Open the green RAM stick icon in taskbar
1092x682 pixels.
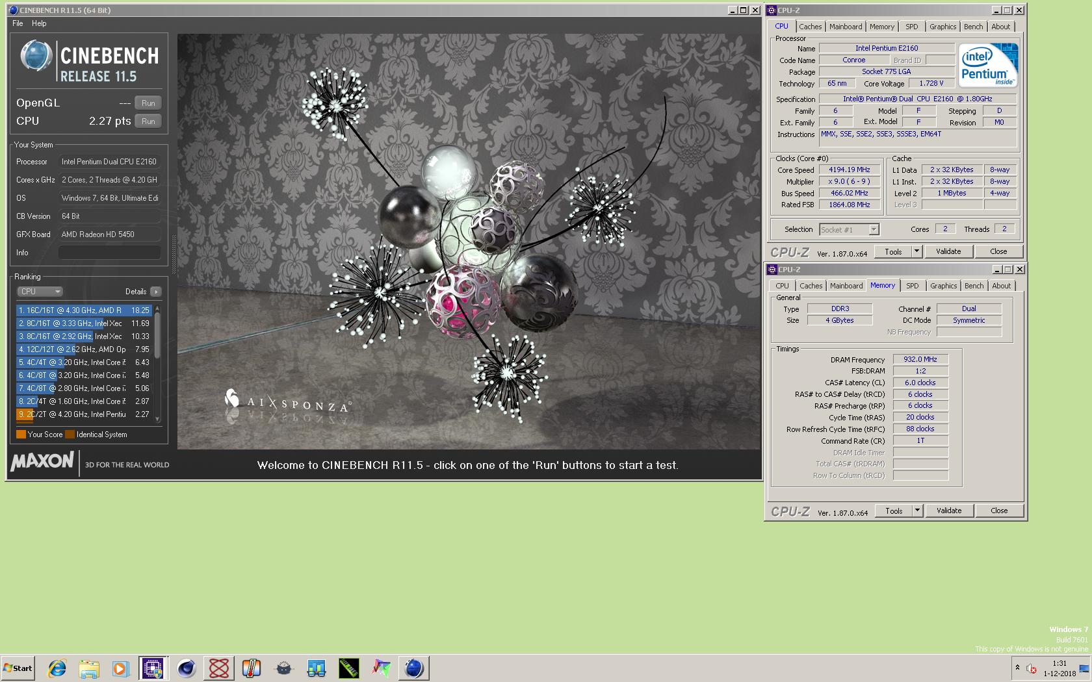(349, 668)
